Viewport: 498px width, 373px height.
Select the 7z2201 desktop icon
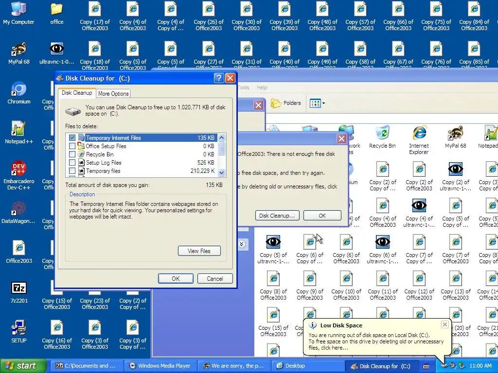(19, 292)
